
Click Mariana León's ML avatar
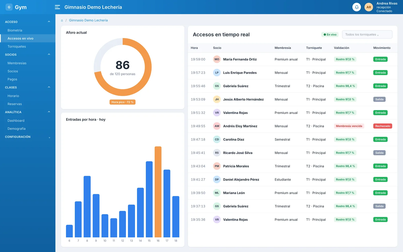pos(217,193)
